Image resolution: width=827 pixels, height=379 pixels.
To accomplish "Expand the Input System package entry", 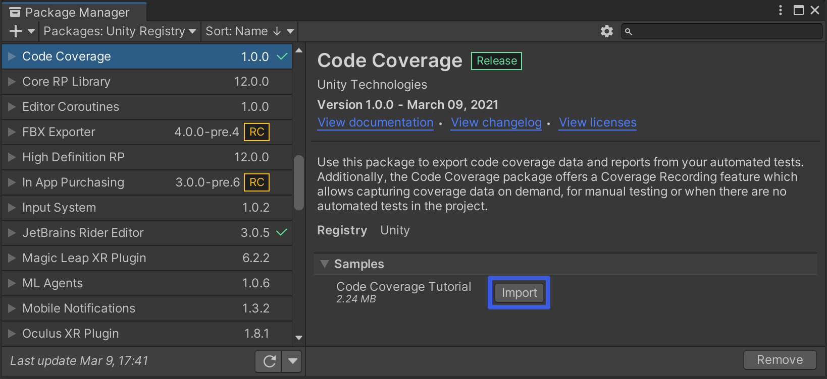I will pyautogui.click(x=12, y=208).
